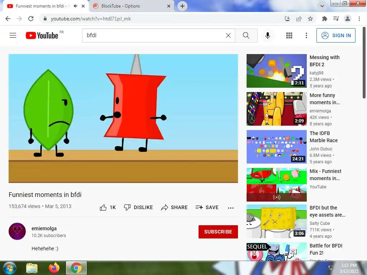Start voice search with microphone icon
The image size is (367, 275).
[x=267, y=35]
